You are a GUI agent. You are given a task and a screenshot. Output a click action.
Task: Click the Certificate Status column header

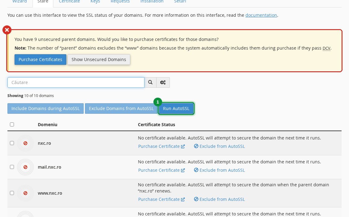(157, 125)
